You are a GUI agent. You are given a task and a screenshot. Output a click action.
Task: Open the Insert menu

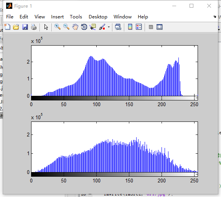58,17
